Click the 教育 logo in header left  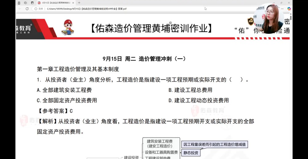24,29
